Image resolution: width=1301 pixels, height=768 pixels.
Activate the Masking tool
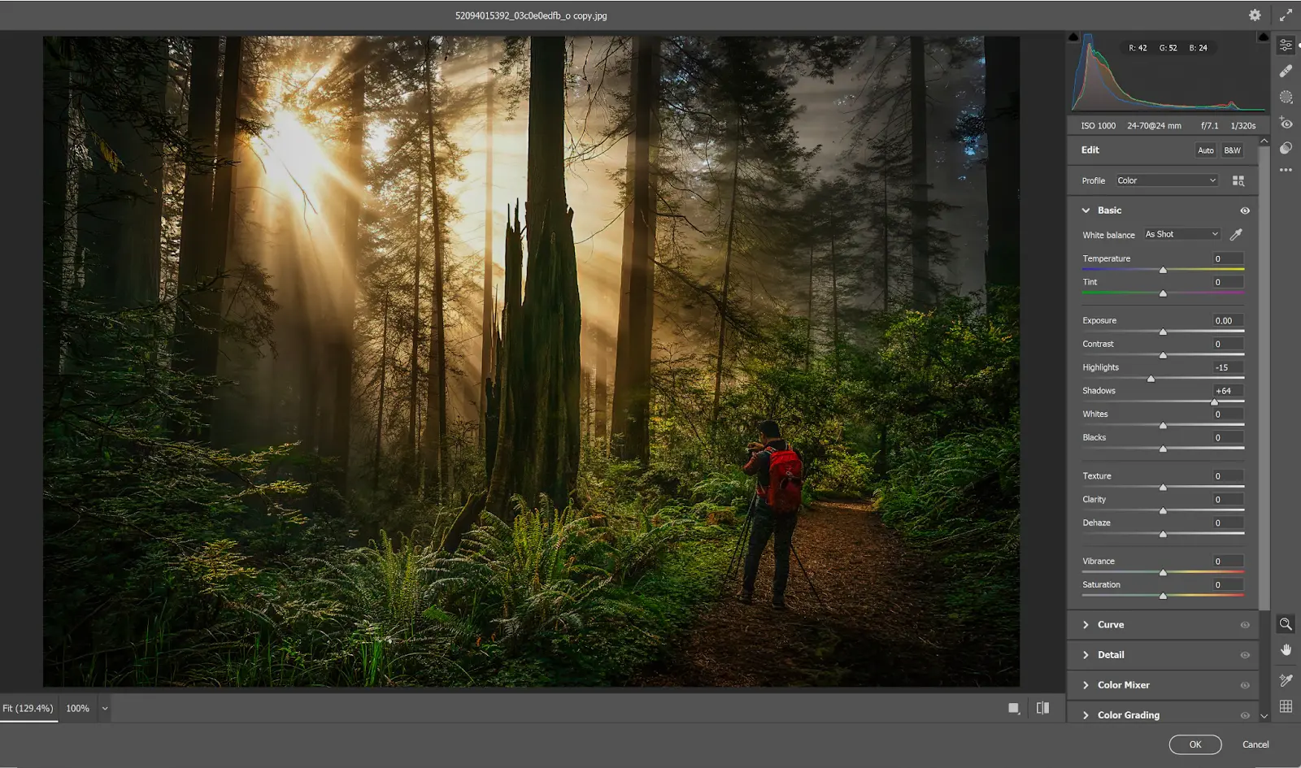coord(1286,97)
